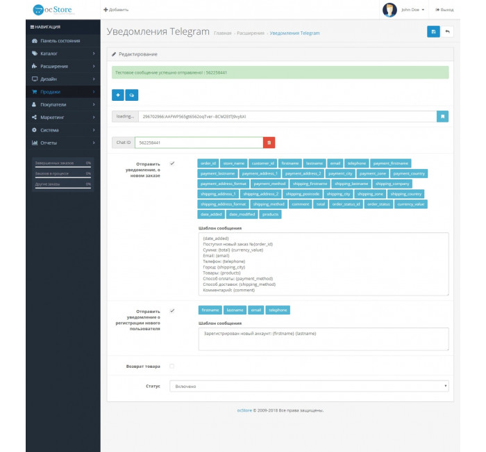The height and width of the screenshot is (452, 486).
Task: Click the back arrow button
Action: pos(447,31)
